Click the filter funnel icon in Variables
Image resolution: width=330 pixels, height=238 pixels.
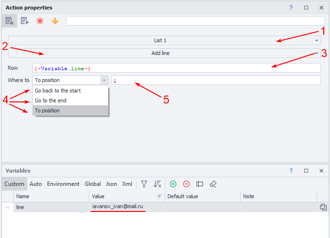pos(144,184)
